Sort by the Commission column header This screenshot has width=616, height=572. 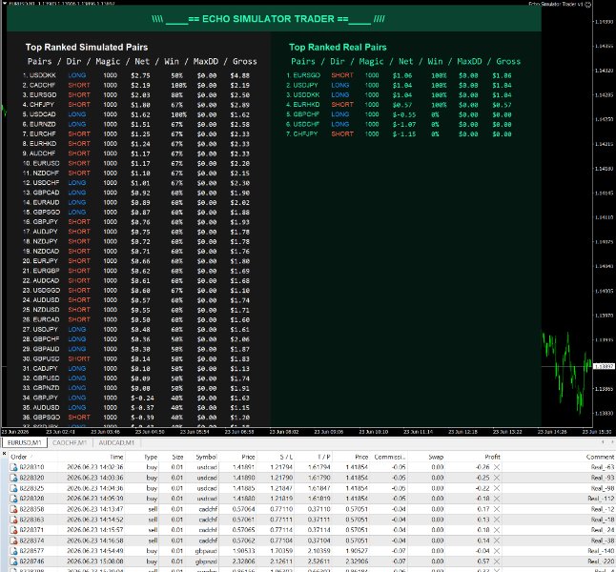tap(389, 457)
